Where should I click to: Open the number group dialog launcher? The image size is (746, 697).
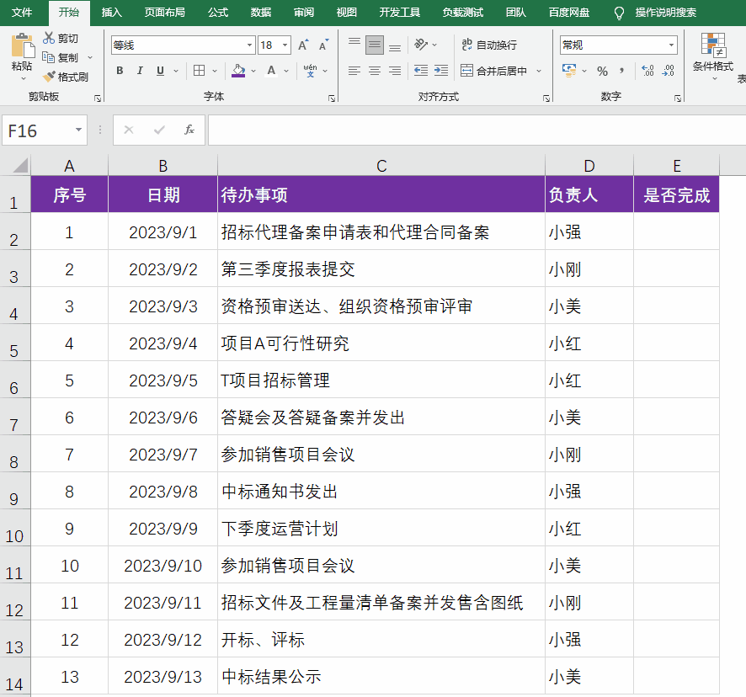tap(678, 98)
